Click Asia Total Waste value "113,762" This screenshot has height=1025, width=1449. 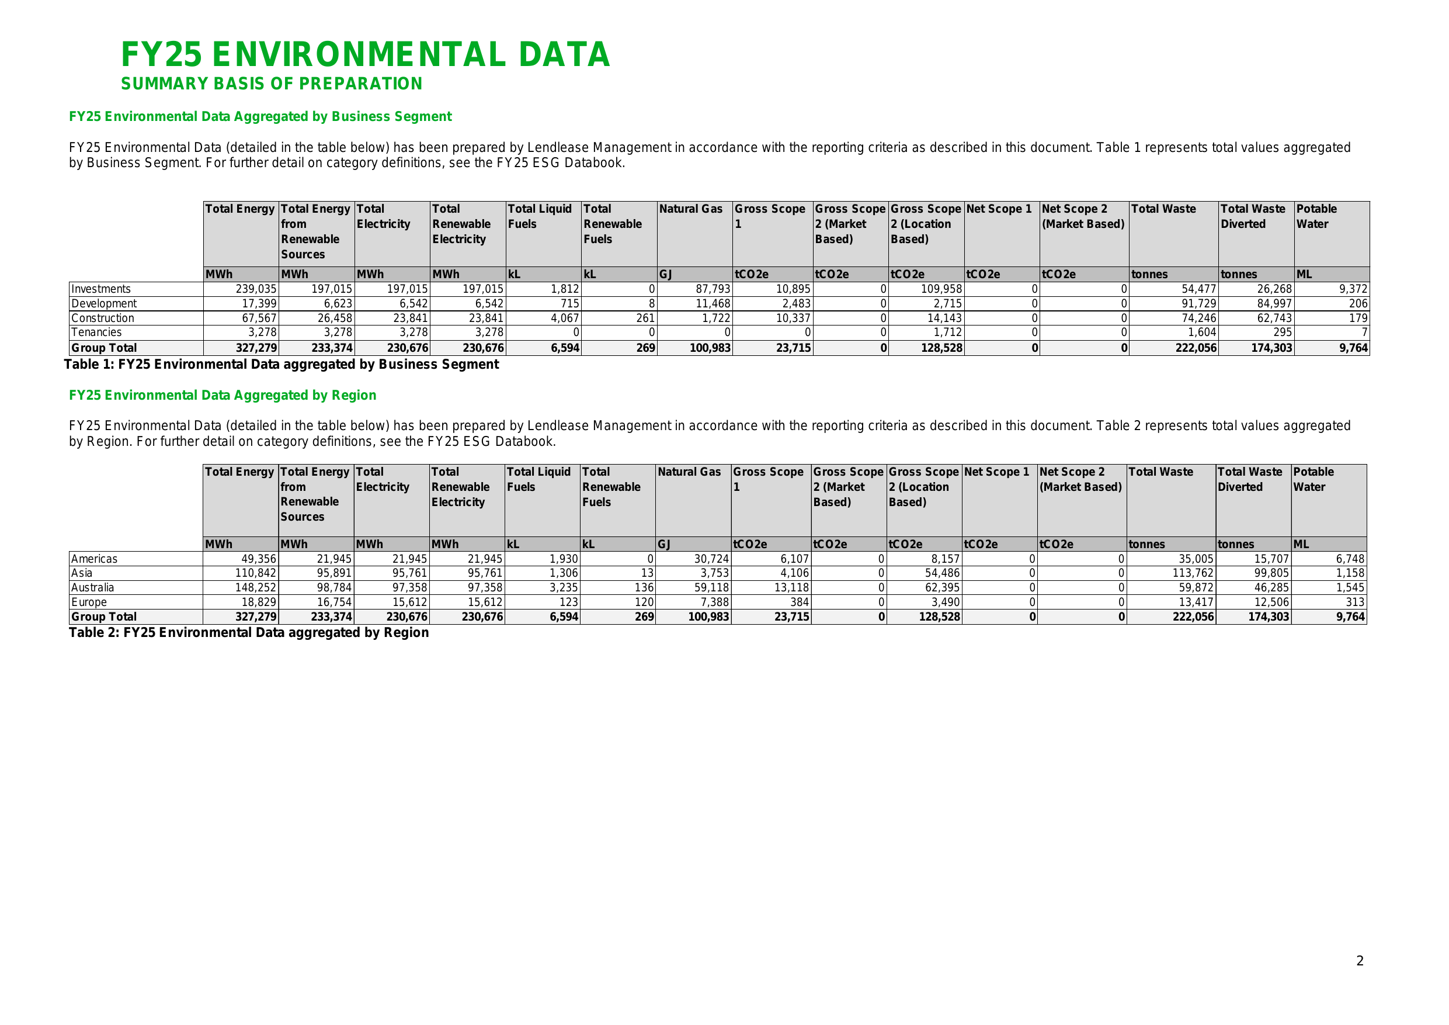click(1192, 573)
